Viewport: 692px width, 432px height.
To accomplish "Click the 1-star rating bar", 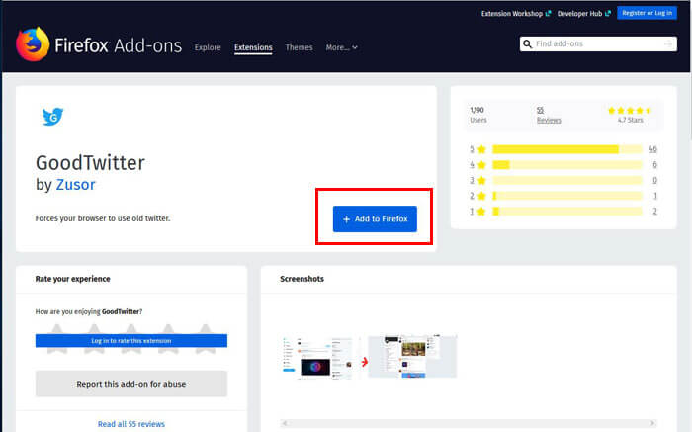I will (x=567, y=211).
